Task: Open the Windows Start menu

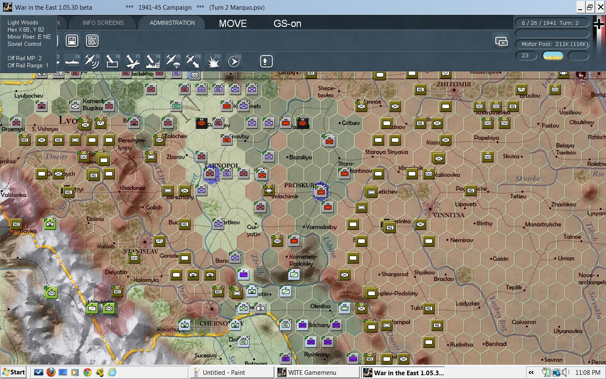Action: [x=14, y=372]
